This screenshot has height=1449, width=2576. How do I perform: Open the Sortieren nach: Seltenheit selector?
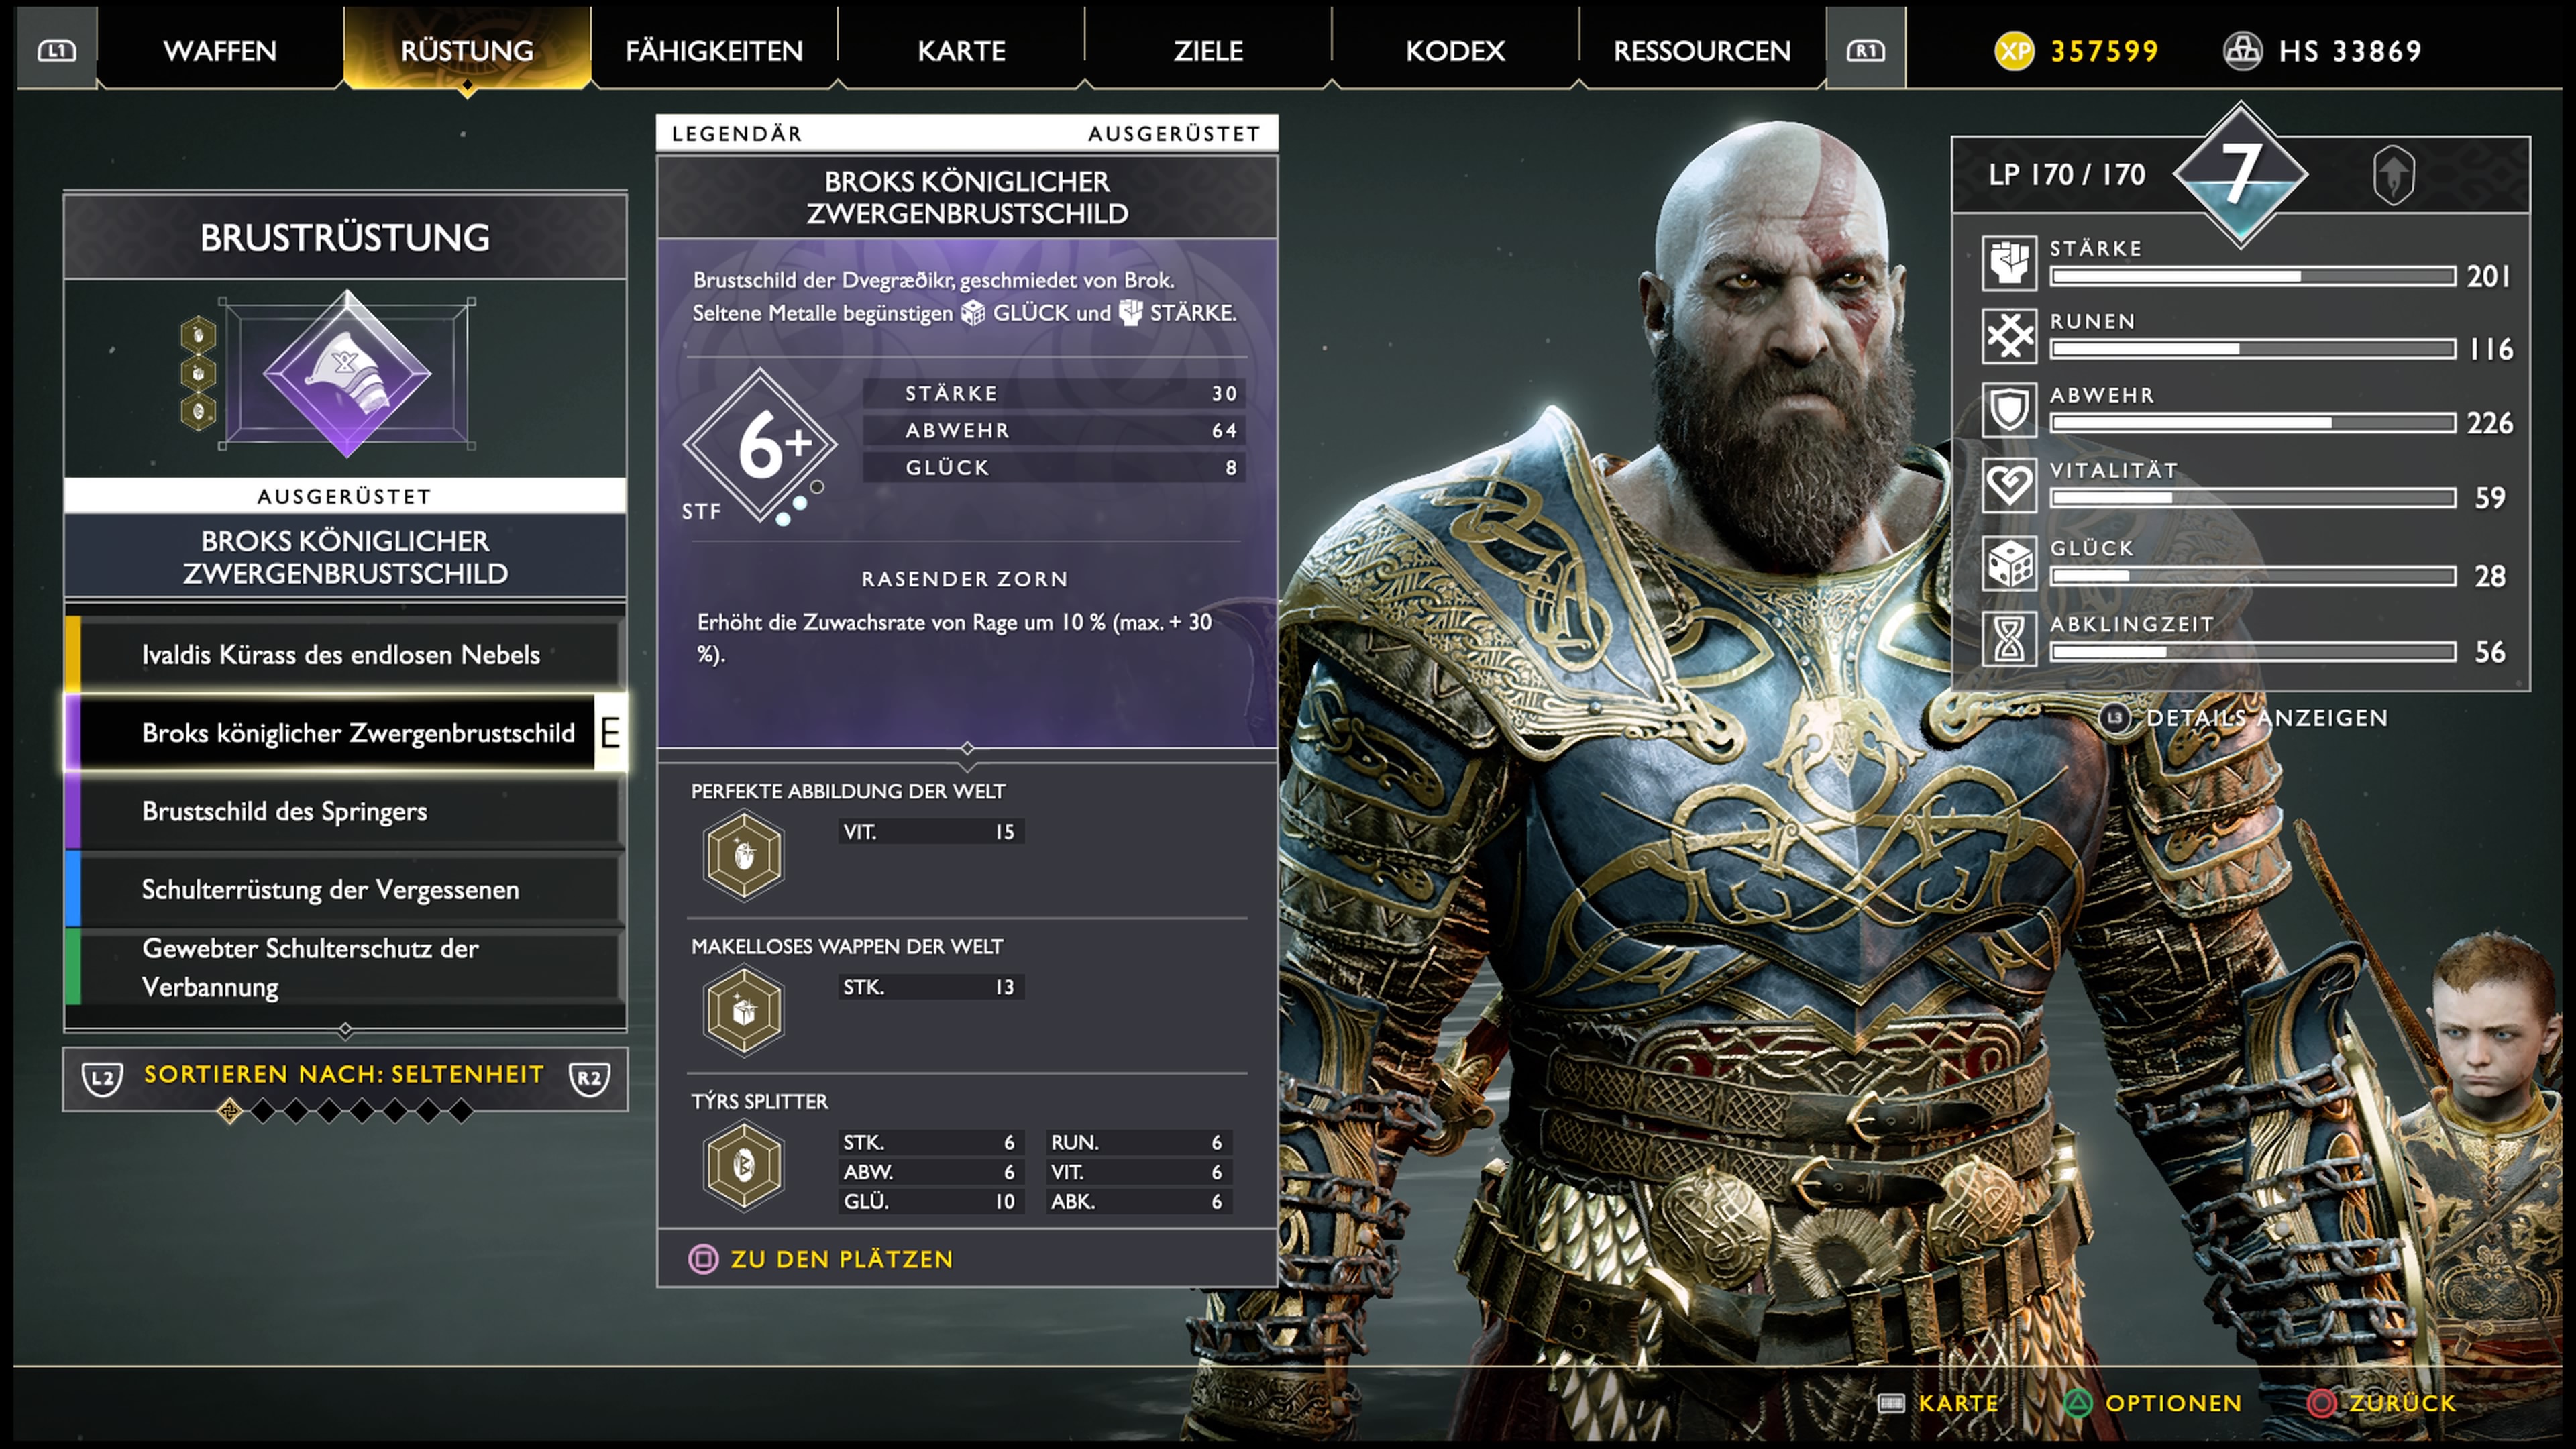[x=344, y=1074]
